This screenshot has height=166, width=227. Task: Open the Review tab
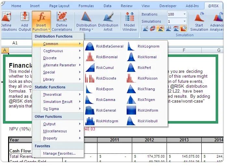coord(127,6)
